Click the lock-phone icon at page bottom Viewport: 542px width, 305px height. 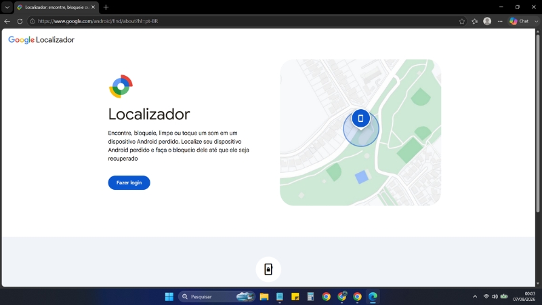[268, 269]
